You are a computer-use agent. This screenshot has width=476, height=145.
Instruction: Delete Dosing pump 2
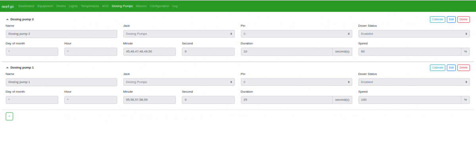coord(463,19)
